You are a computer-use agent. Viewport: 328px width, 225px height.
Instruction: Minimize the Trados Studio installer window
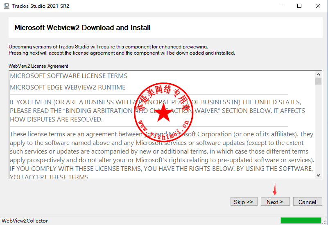pos(280,6)
